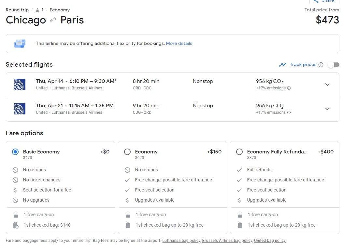This screenshot has width=343, height=250.
Task: Open the Lufthansa bag policy link
Action: (181, 241)
